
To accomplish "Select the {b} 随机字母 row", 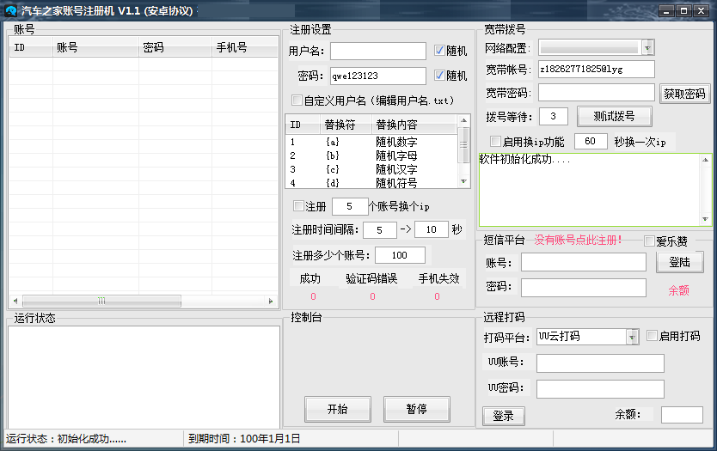I will click(371, 155).
